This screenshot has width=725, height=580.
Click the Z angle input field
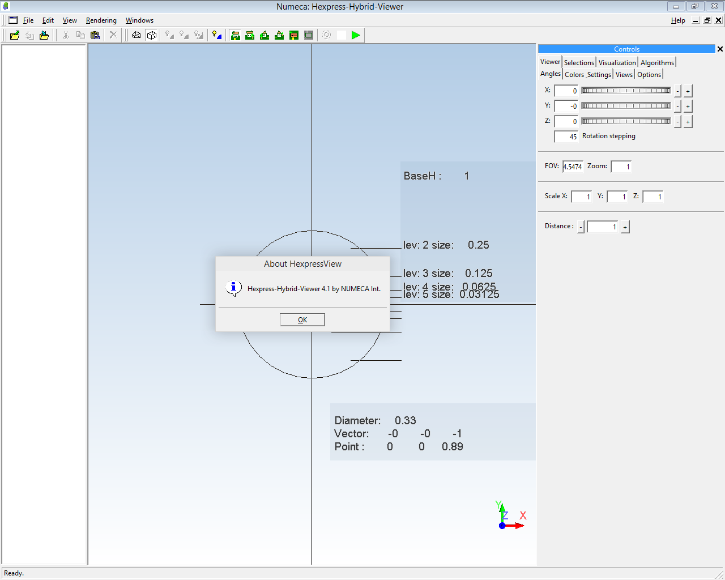pyautogui.click(x=566, y=121)
